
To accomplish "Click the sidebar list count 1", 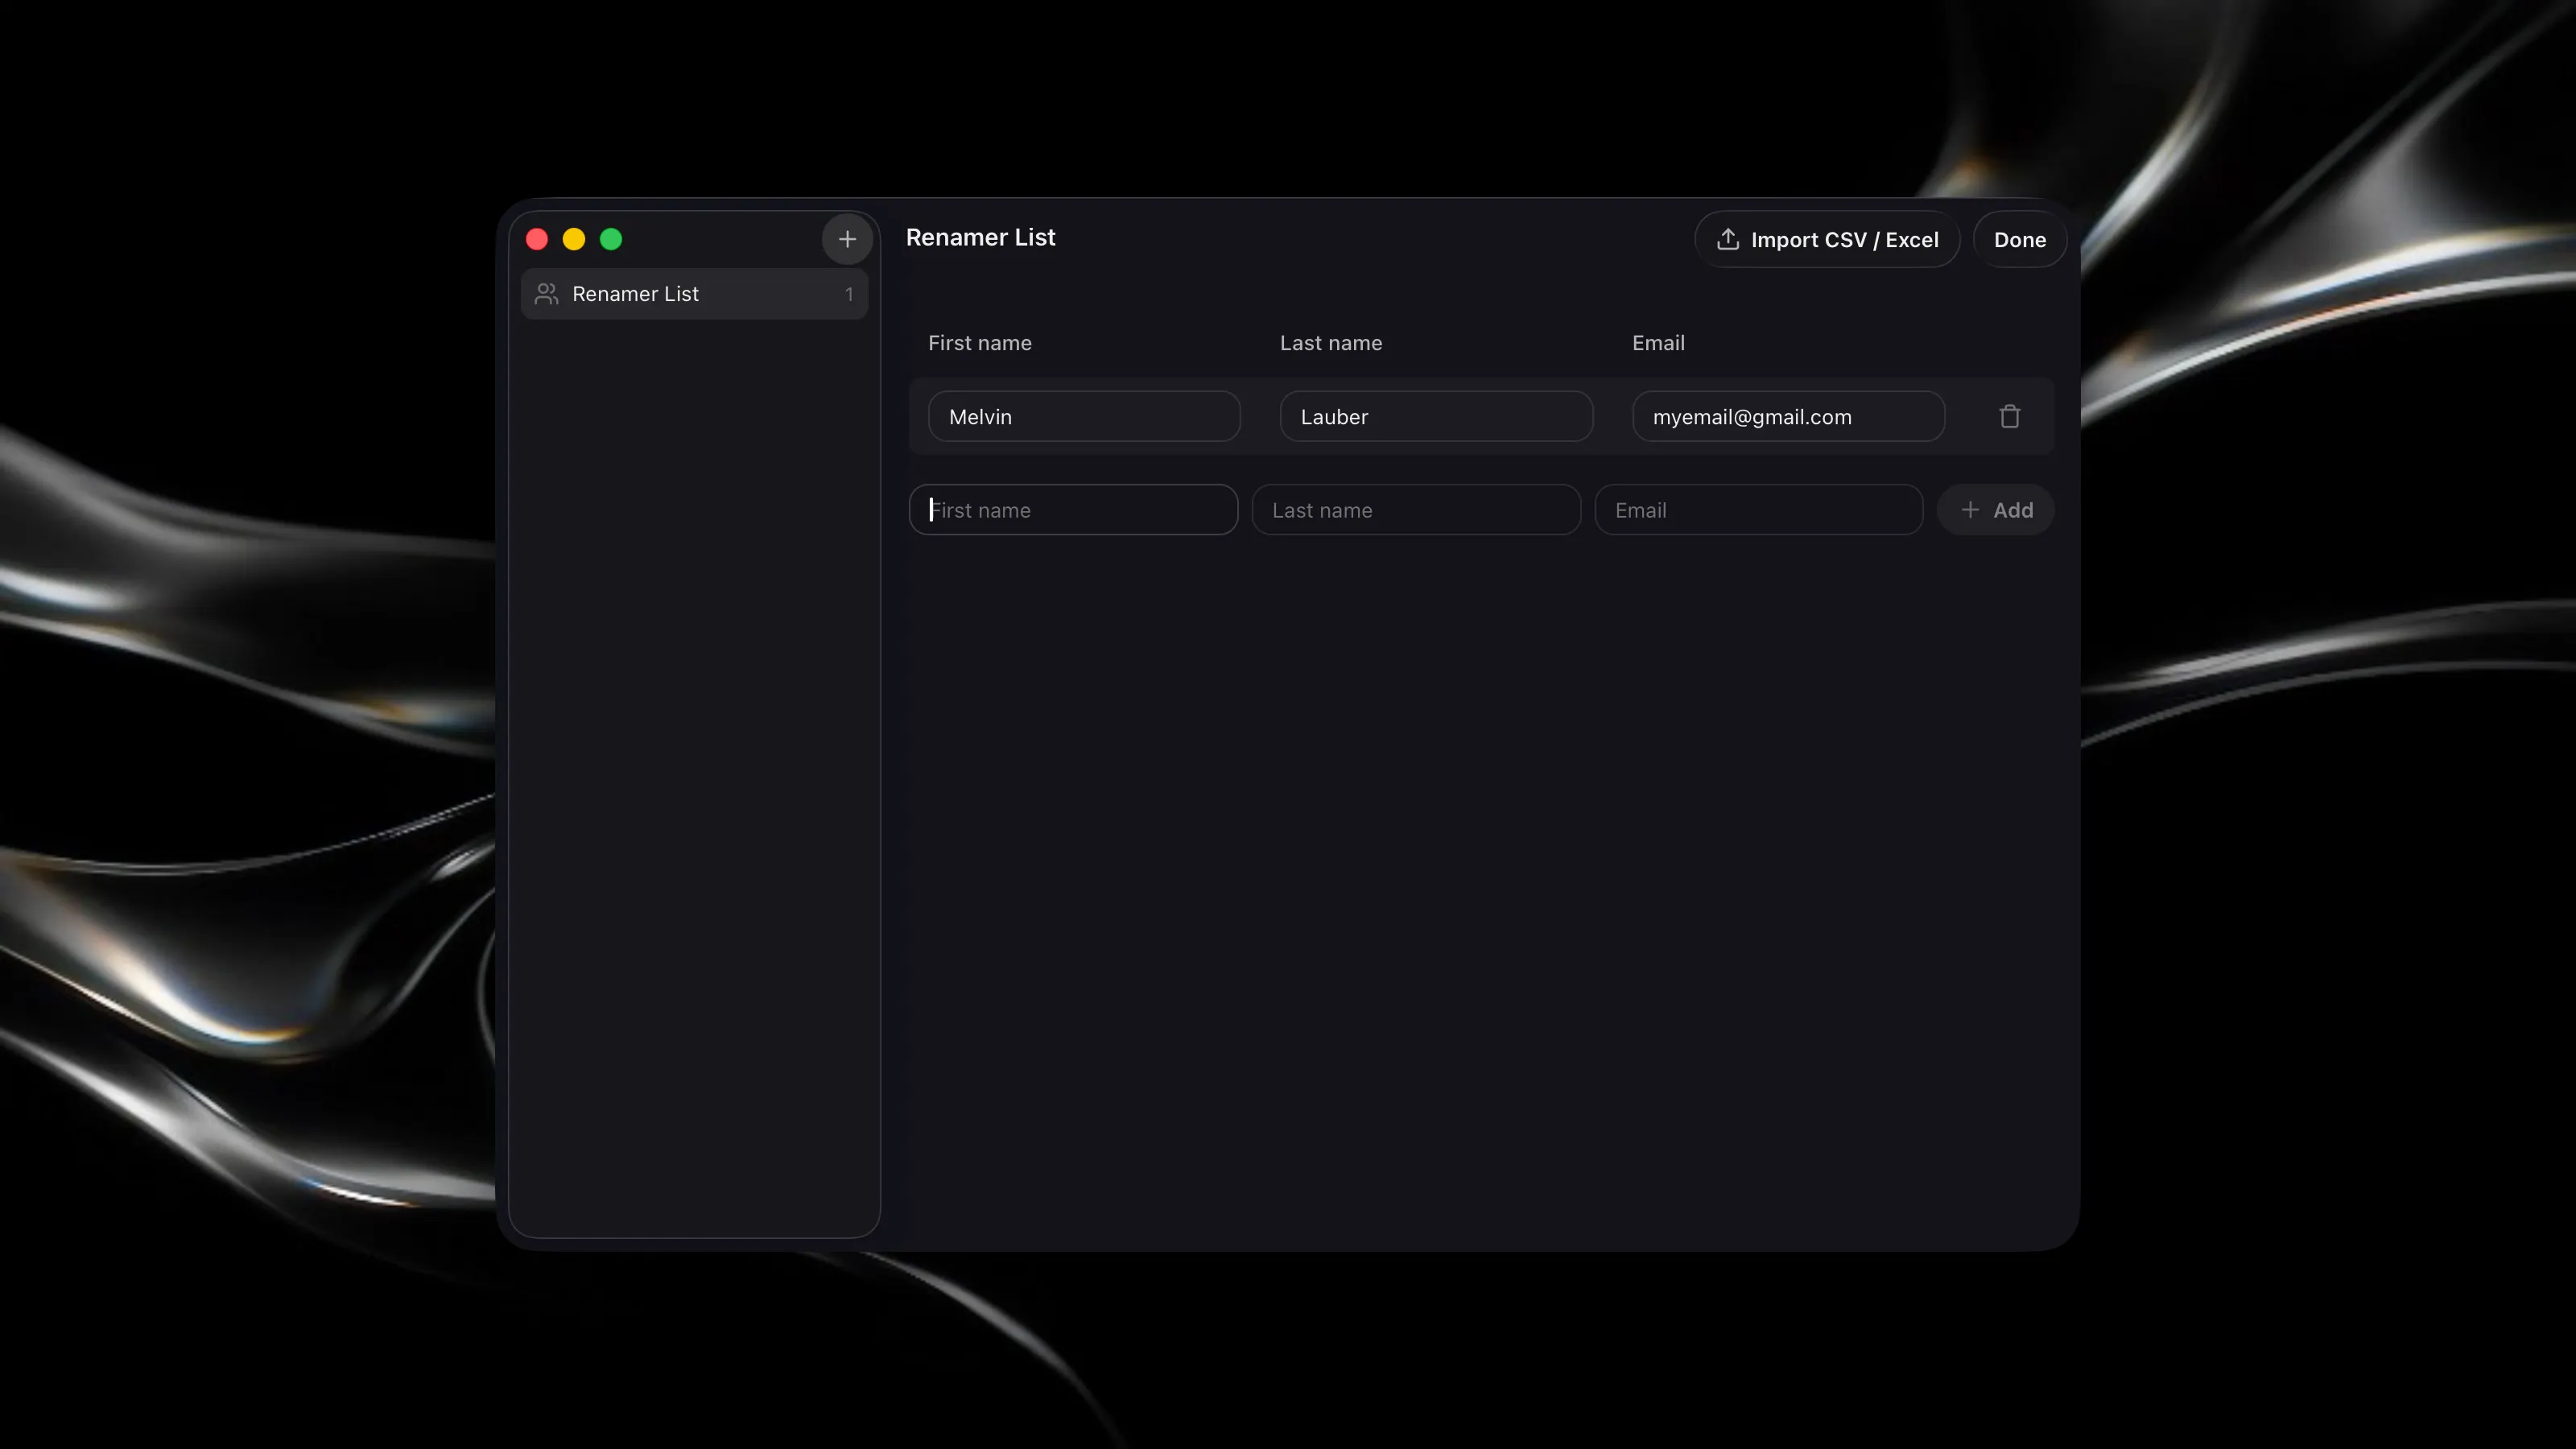I will coord(849,294).
